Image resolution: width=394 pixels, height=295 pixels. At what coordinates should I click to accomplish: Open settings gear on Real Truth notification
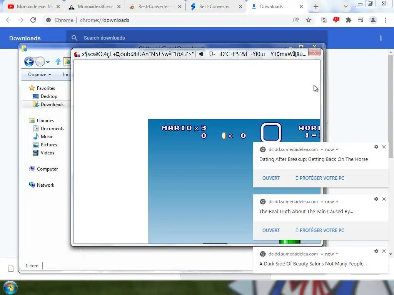(376, 199)
